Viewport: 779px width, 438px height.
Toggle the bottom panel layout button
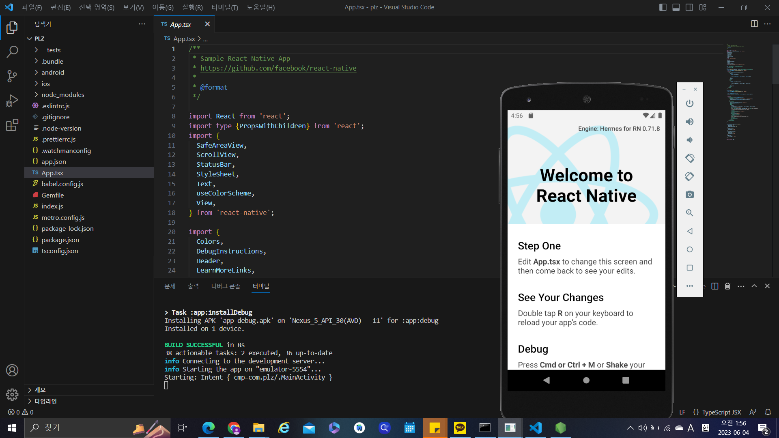tap(676, 7)
